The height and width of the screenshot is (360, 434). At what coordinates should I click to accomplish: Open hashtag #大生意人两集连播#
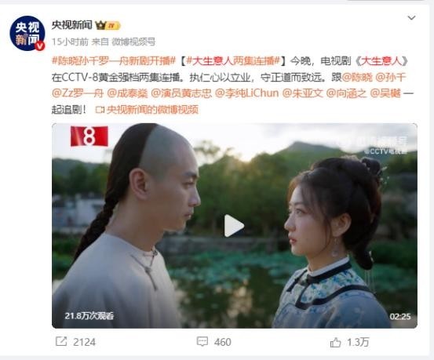[233, 61]
